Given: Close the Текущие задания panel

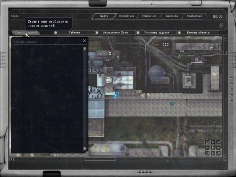Looking at the screenshot, I should (85, 41).
